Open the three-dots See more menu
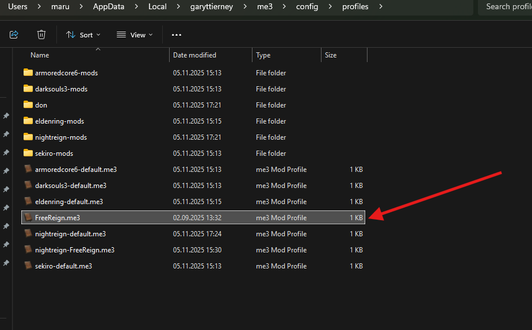The height and width of the screenshot is (330, 532). point(177,34)
